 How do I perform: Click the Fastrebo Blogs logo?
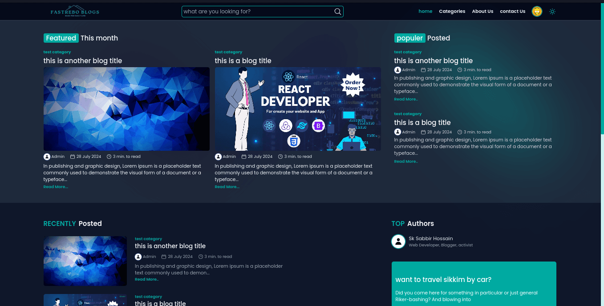point(75,12)
